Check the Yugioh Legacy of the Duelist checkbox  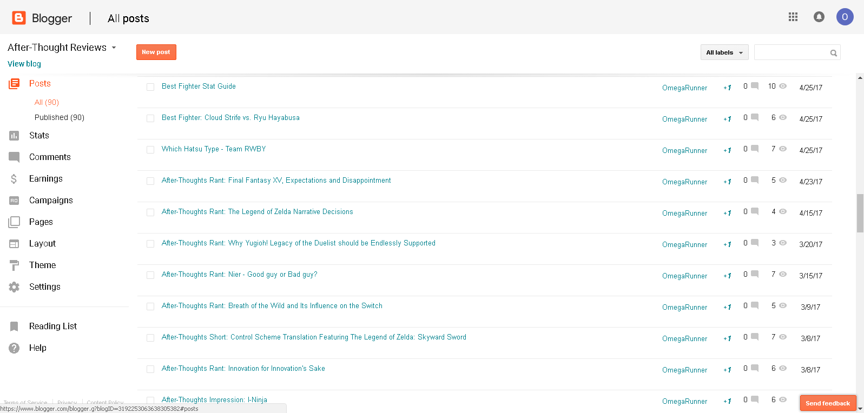coord(150,244)
